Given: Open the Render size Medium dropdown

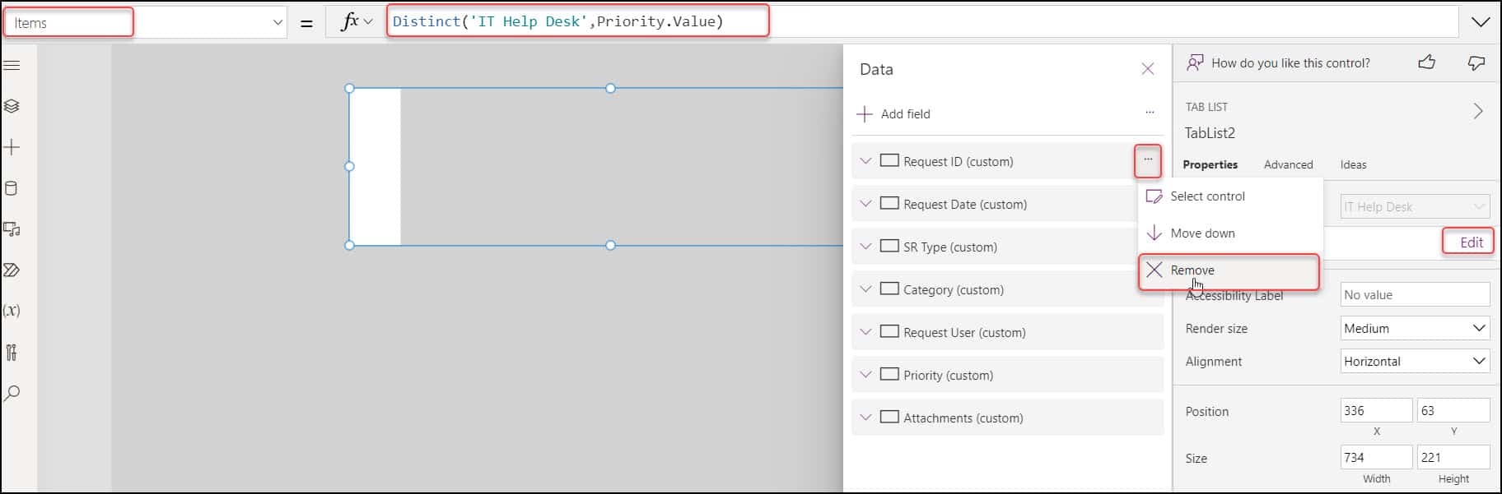Looking at the screenshot, I should tap(1415, 328).
